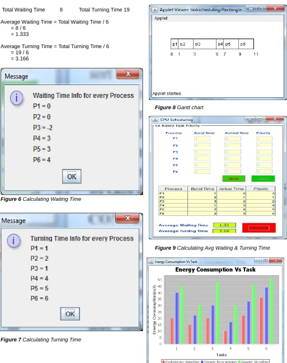Focus P1 Burst Time input field

pos(202,139)
